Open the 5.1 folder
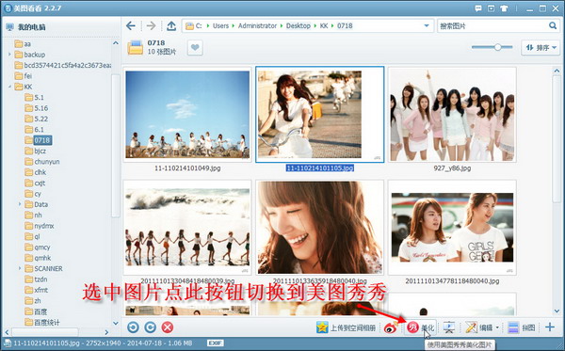Viewport: 565px width, 351px height. pyautogui.click(x=34, y=97)
